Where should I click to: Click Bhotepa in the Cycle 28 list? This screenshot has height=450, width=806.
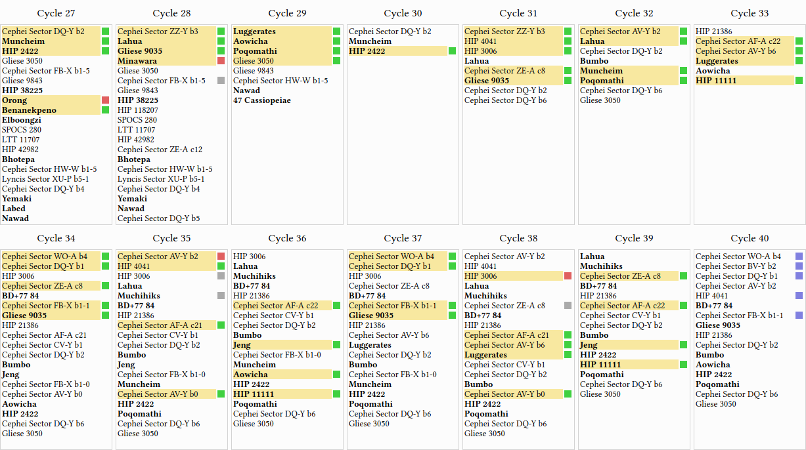pos(134,159)
